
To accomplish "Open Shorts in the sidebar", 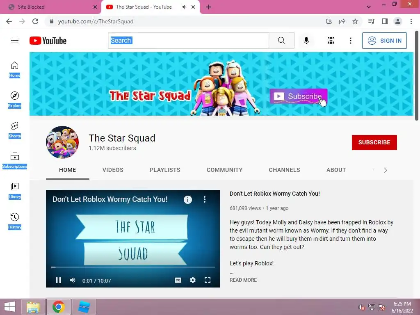I will [15, 130].
